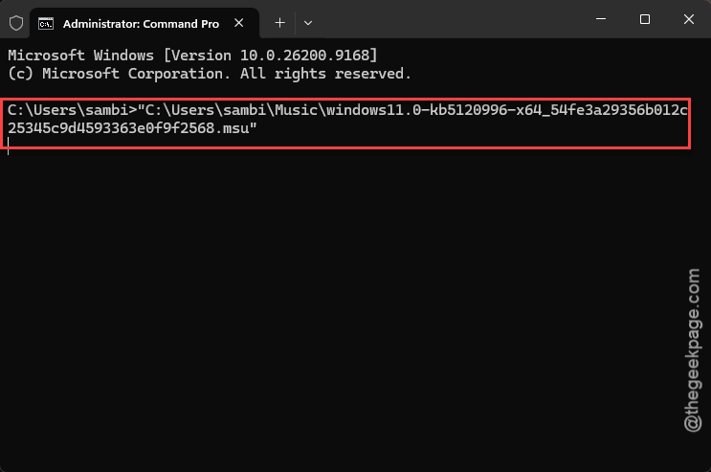The image size is (711, 472).
Task: Close the terminal window
Action: pyautogui.click(x=689, y=19)
